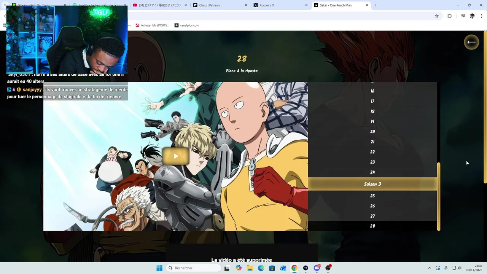The width and height of the screenshot is (487, 274).
Task: Select episode 17 in the list
Action: [372, 101]
